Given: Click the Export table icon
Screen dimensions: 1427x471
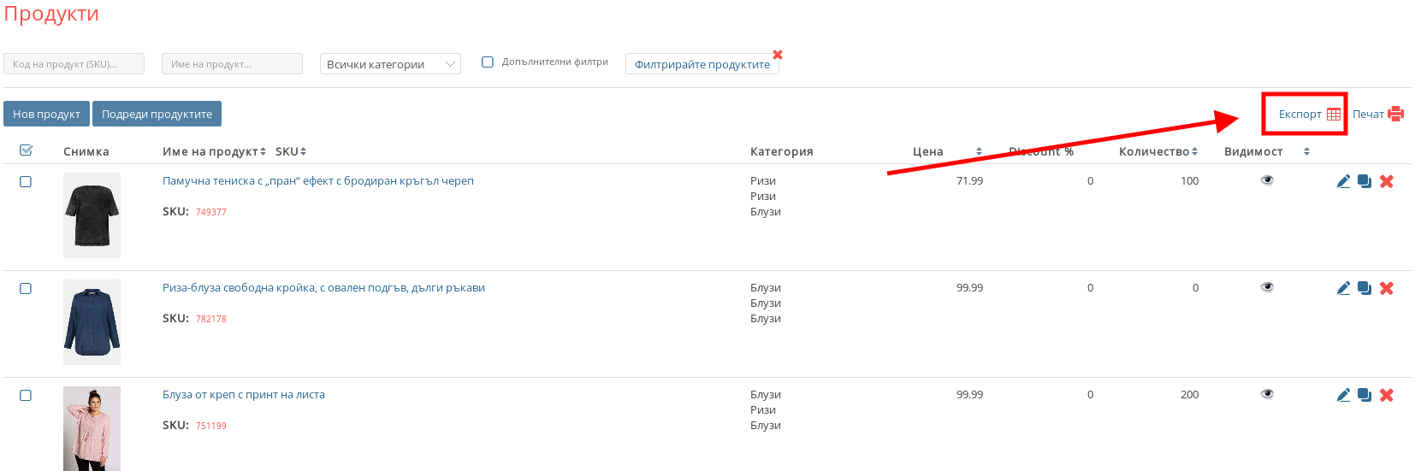Looking at the screenshot, I should click(x=1333, y=115).
